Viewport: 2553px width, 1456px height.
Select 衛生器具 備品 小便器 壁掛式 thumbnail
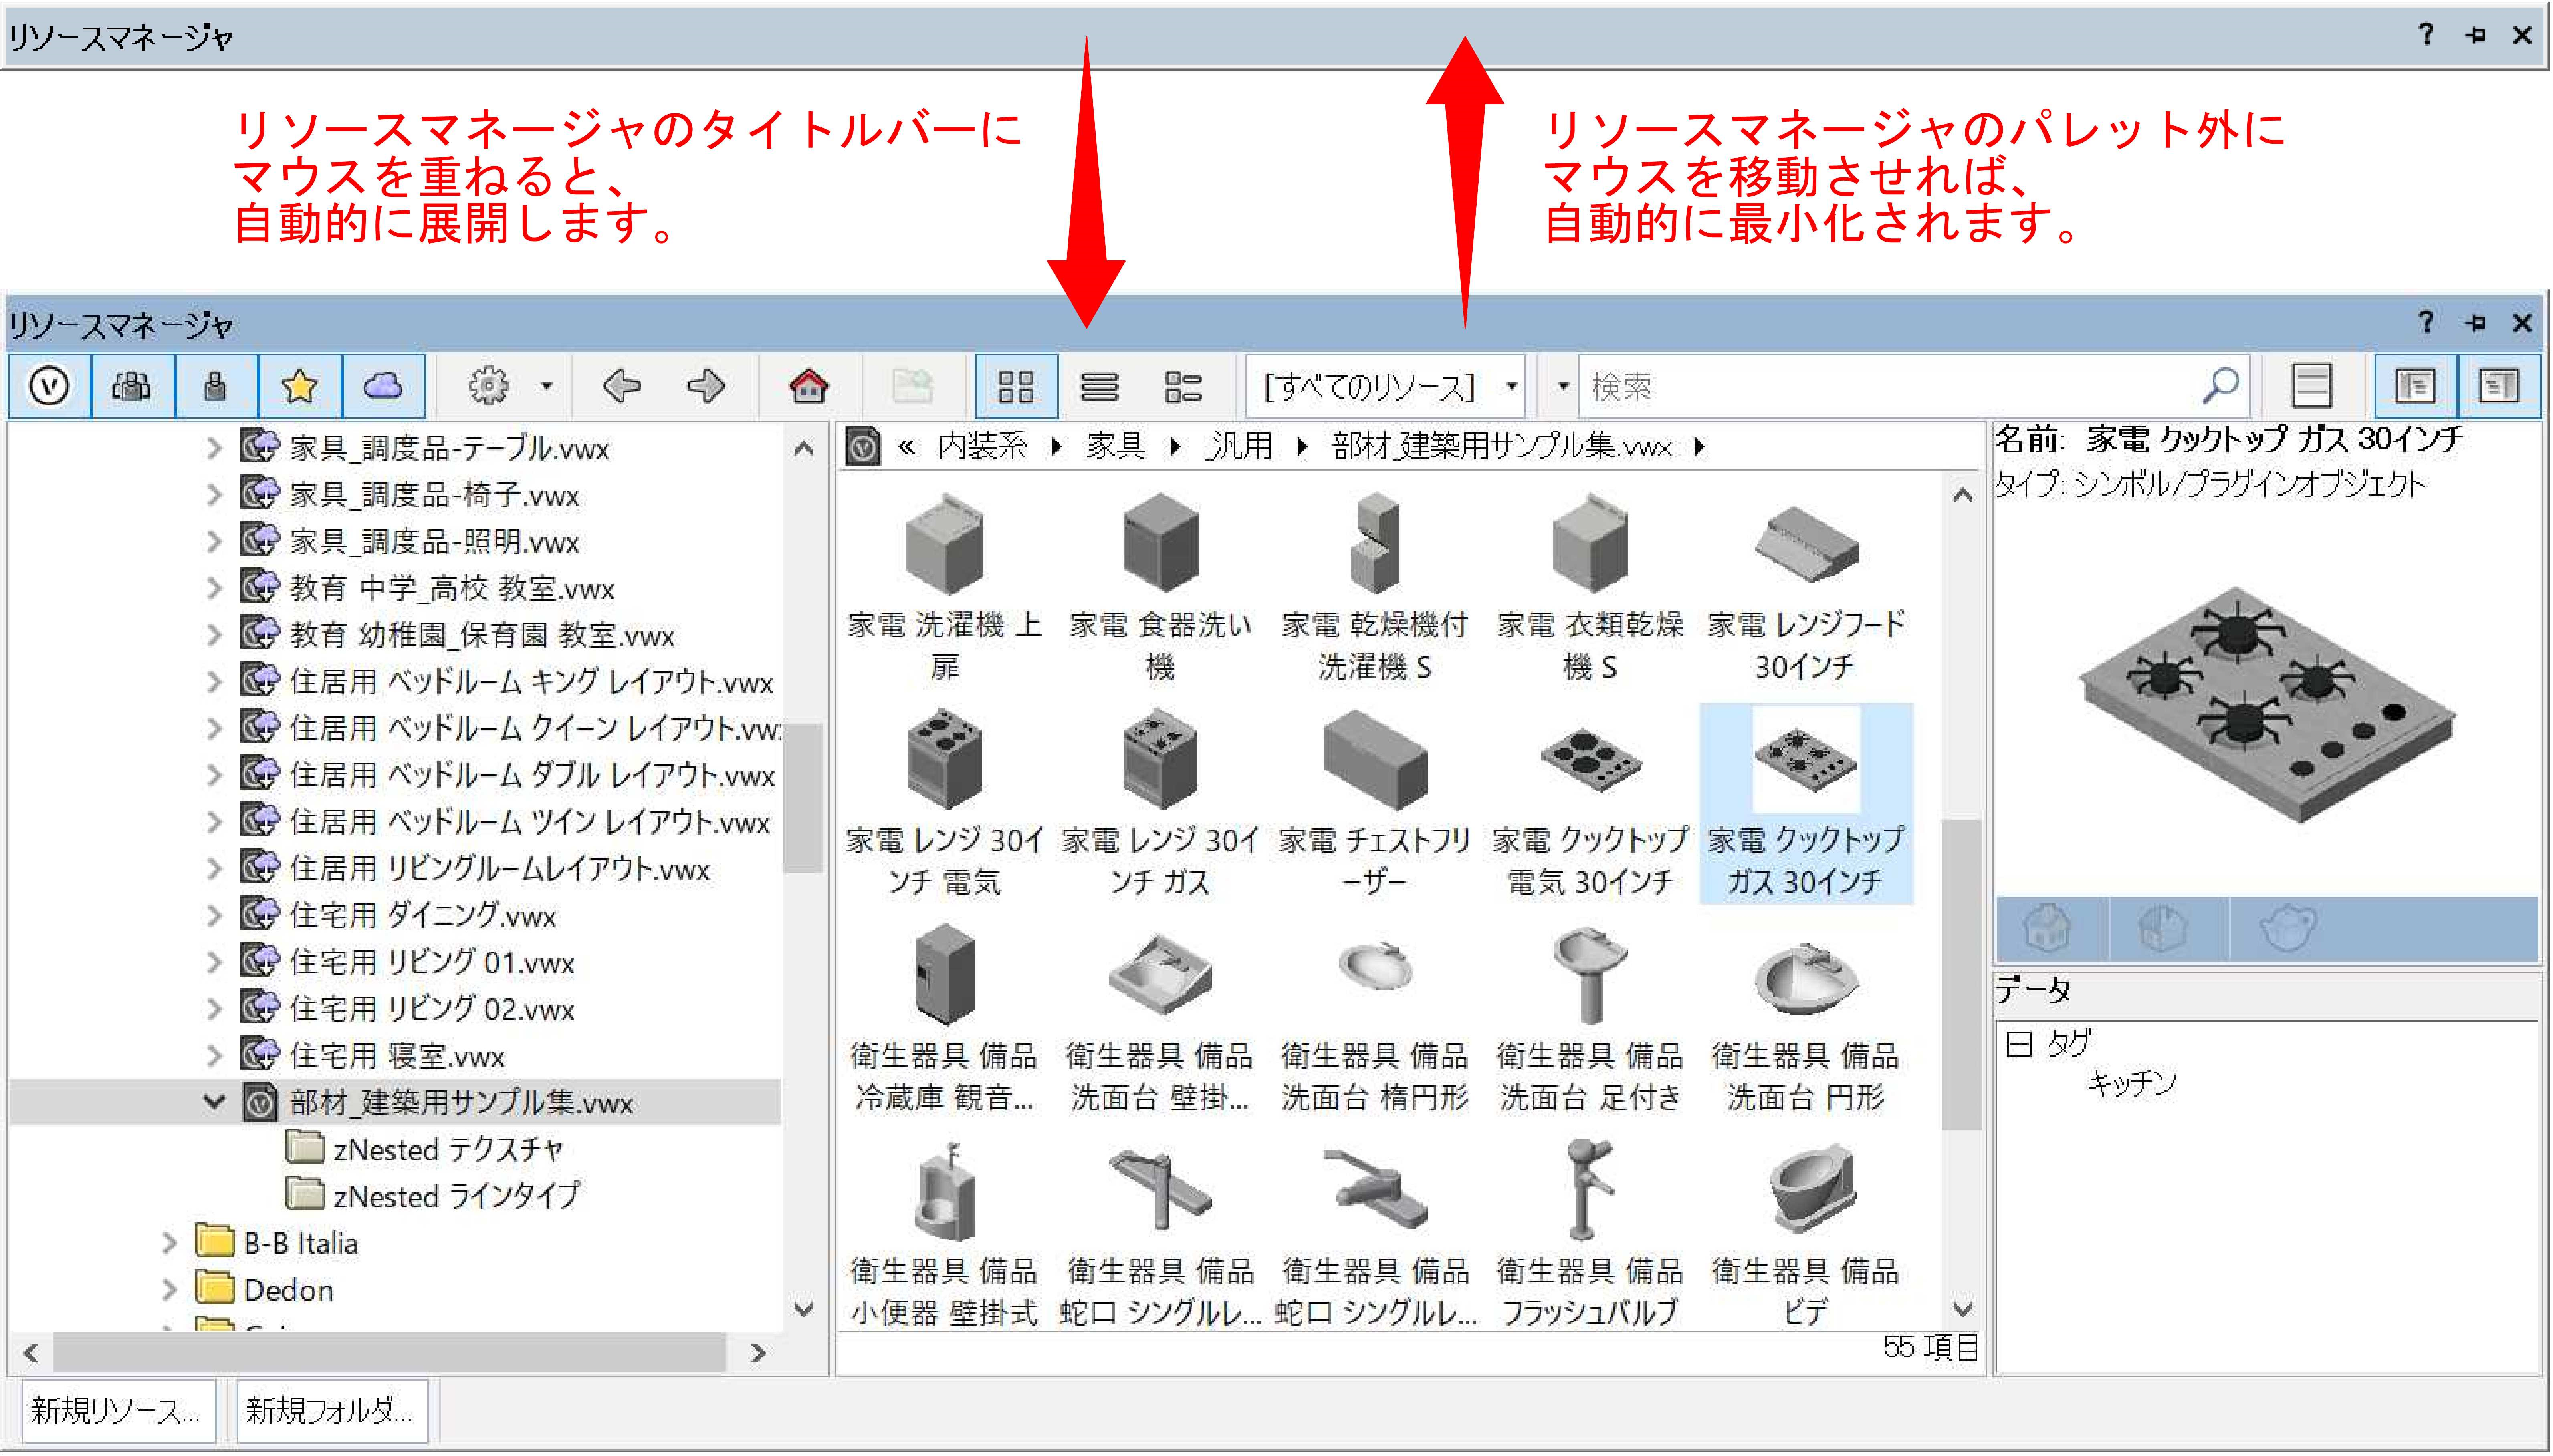(944, 1235)
